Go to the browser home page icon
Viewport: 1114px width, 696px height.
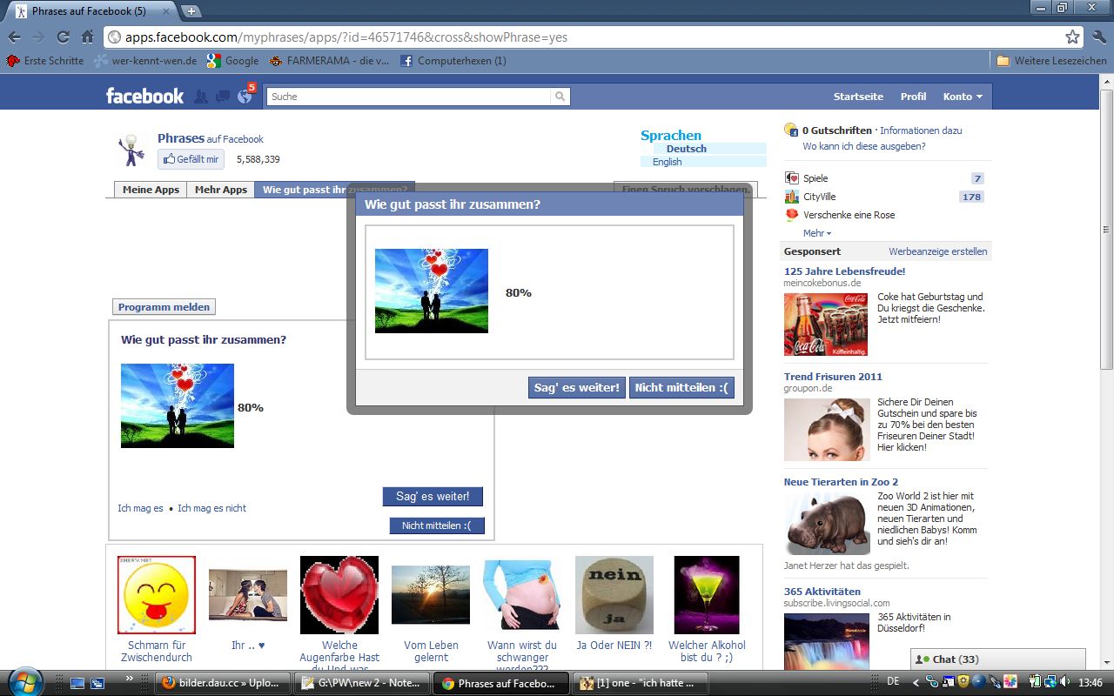tap(87, 37)
